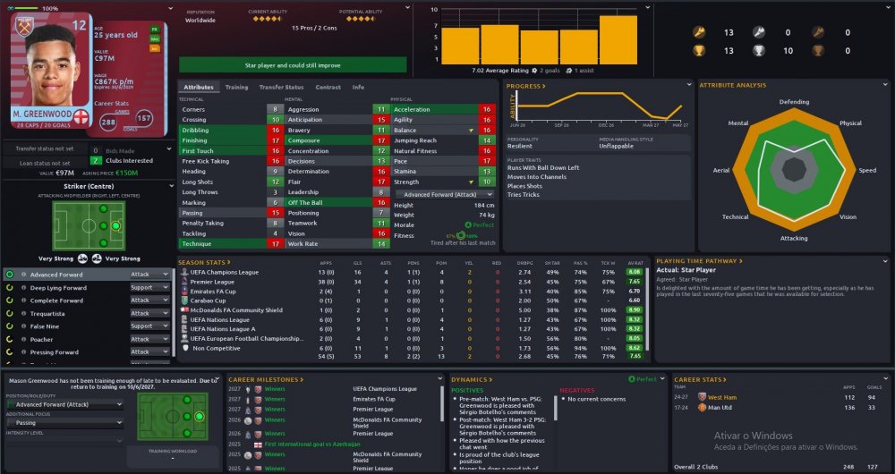
Task: Open the Career Milestones link
Action: pos(266,379)
